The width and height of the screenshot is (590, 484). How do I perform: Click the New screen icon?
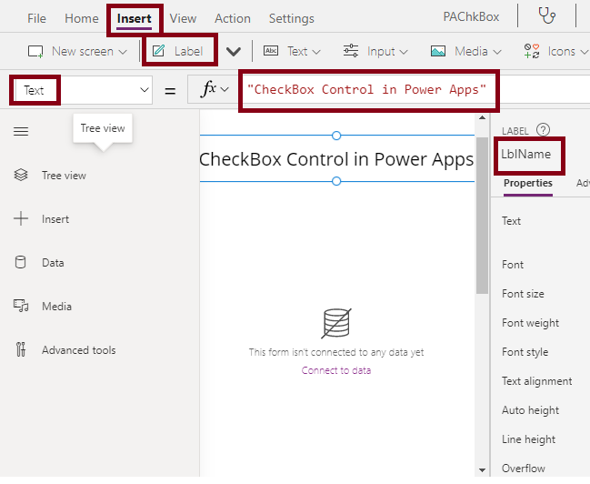pos(35,51)
